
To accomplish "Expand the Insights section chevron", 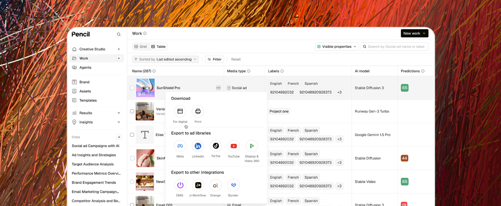I will (x=119, y=122).
